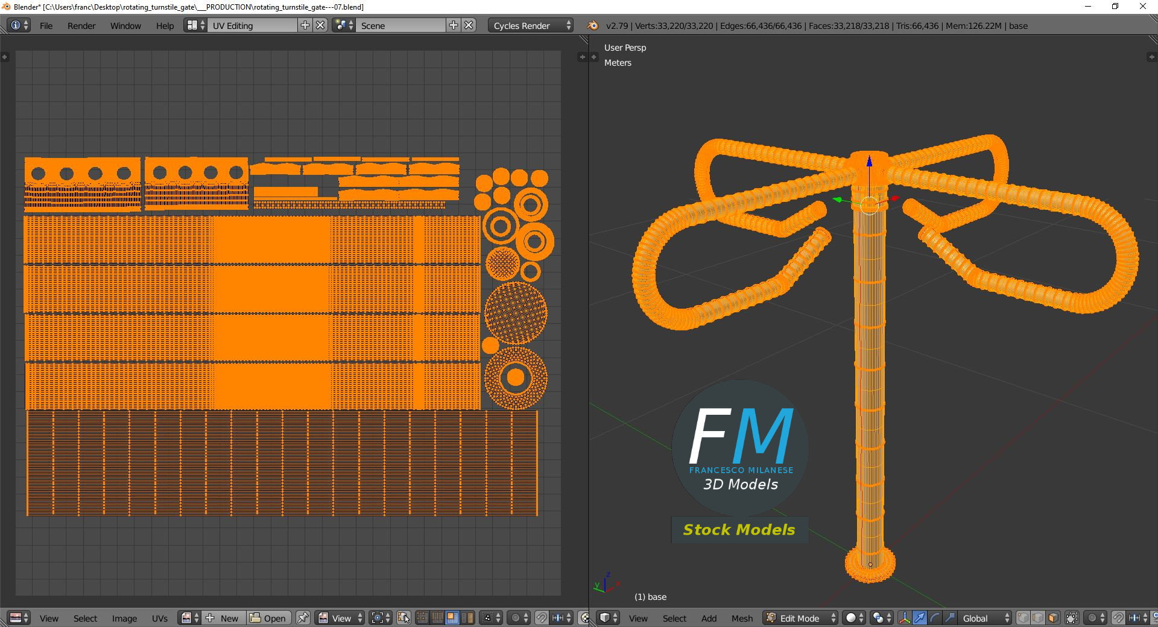
Task: Enable the rotate manipulator
Action: tap(935, 618)
